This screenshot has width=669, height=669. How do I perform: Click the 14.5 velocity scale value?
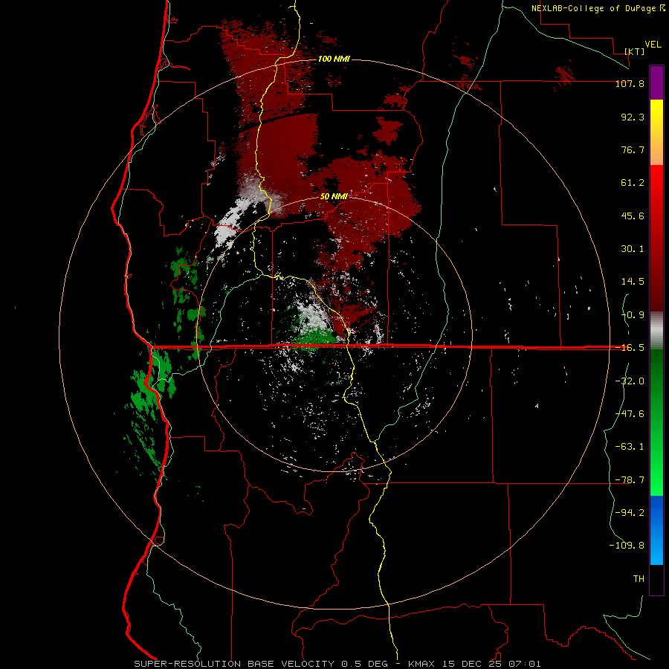[633, 282]
